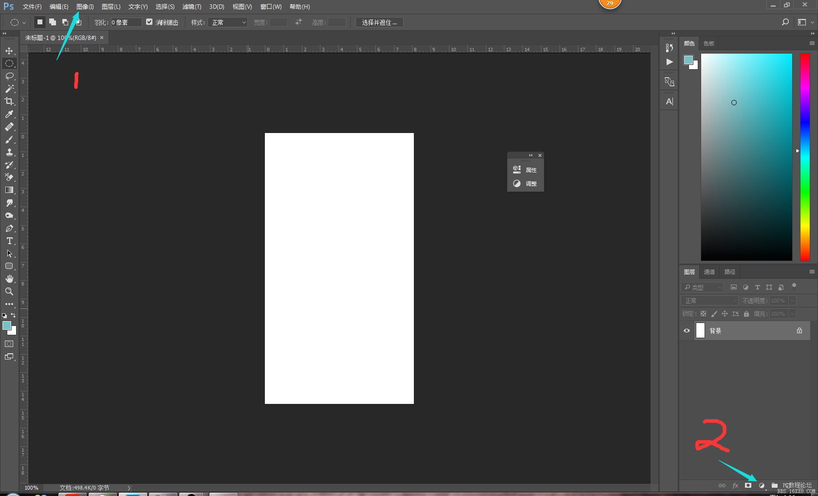Change the screen mode

pyautogui.click(x=9, y=357)
